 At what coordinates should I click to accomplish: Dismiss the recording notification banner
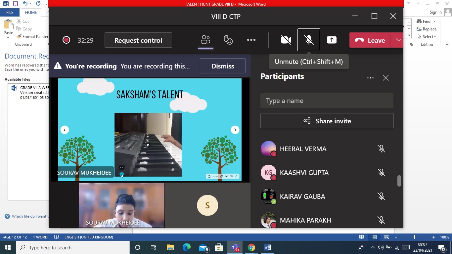[x=223, y=66]
